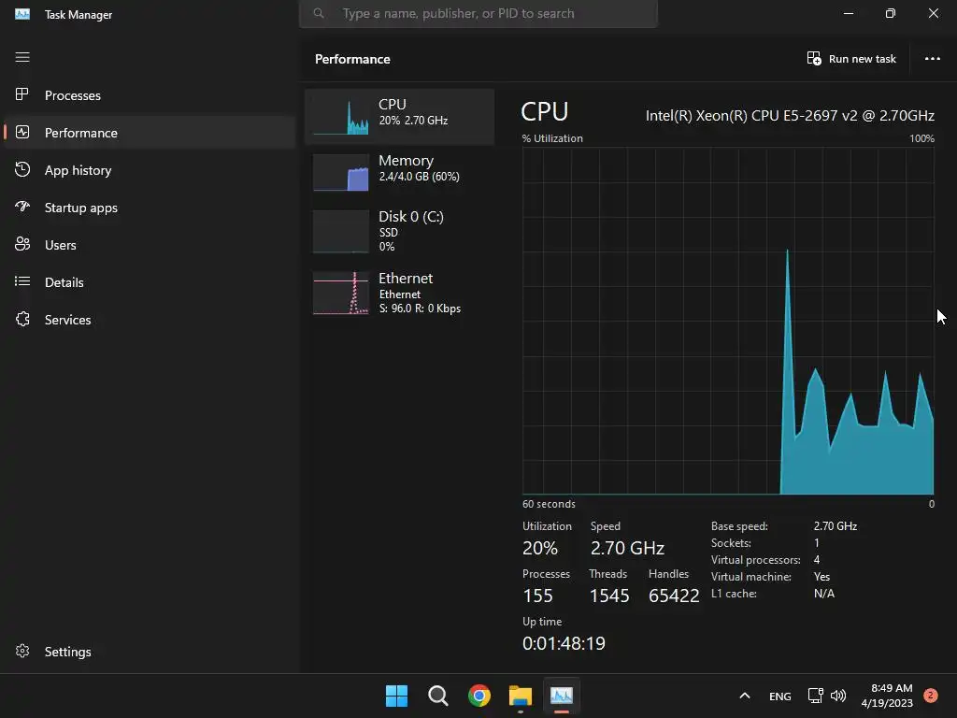Open the three-dot more options menu
Screen dimensions: 957x718
[932, 59]
